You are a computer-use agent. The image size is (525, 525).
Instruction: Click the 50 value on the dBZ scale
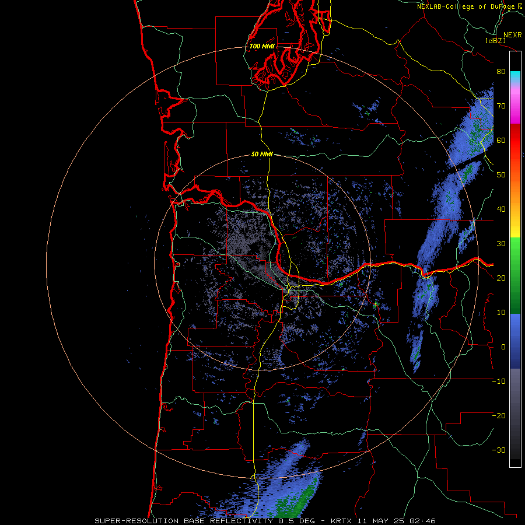point(501,175)
